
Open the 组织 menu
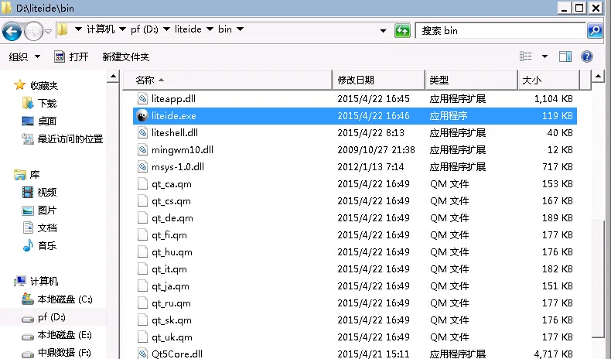(x=24, y=57)
